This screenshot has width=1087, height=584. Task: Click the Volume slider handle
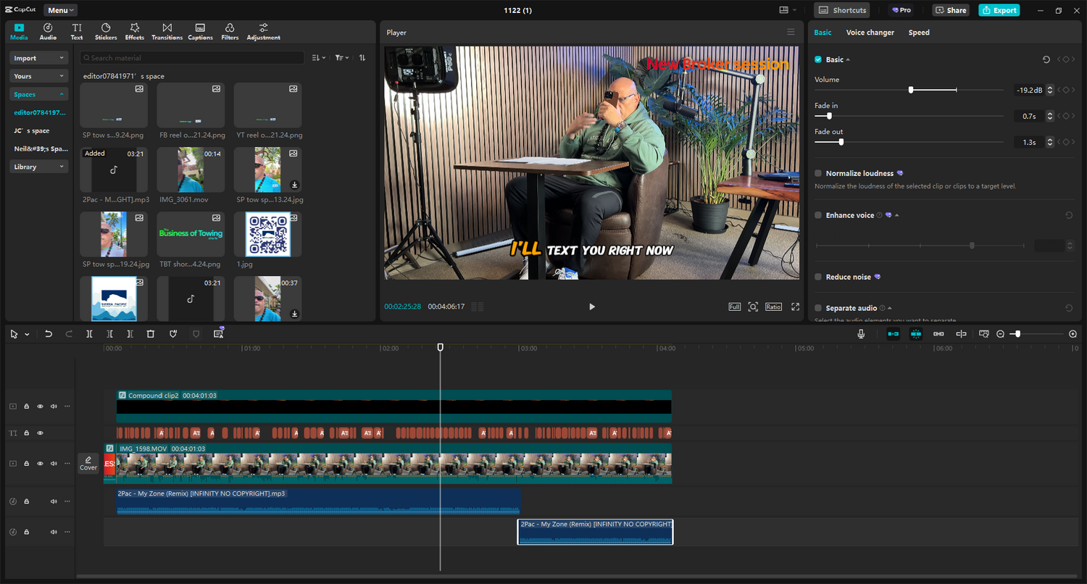(x=911, y=90)
